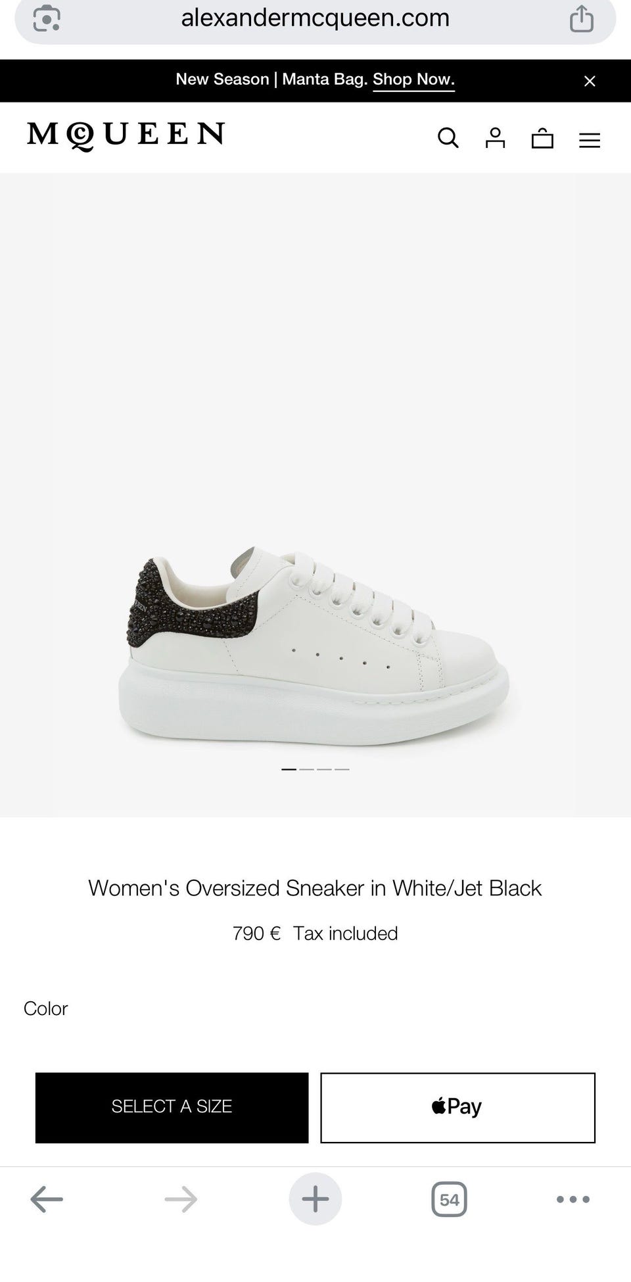The width and height of the screenshot is (631, 1282).
Task: Open the browser three-dot more menu
Action: pyautogui.click(x=573, y=1199)
